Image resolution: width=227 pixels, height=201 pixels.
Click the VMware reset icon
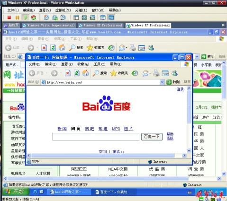[x=34, y=17]
